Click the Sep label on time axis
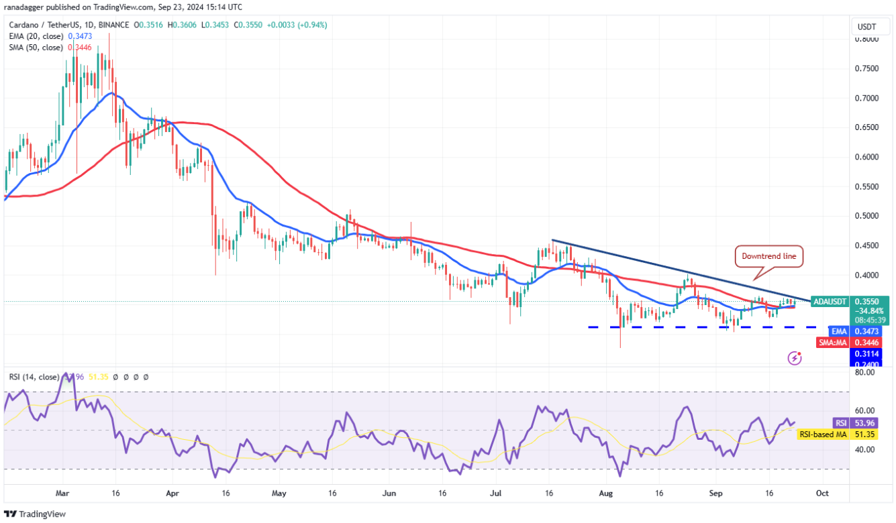This screenshot has width=896, height=523. point(715,493)
